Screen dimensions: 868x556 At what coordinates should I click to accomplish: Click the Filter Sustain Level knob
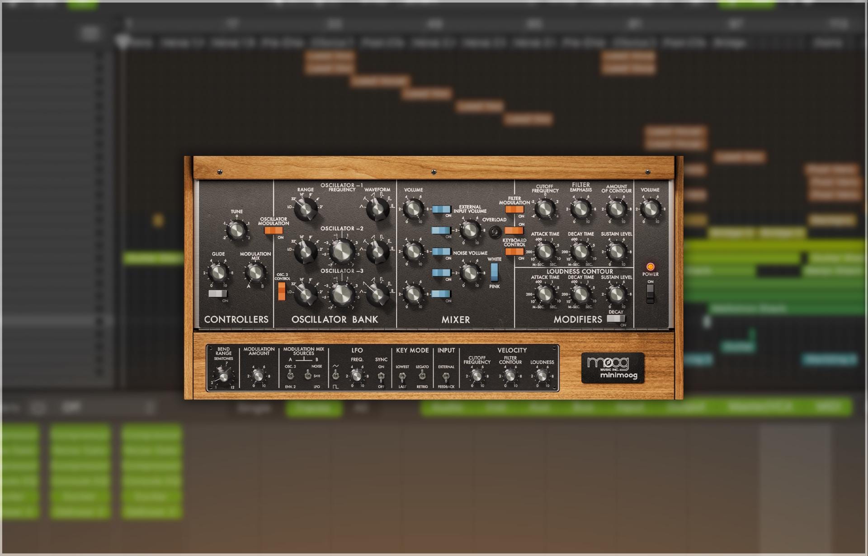[x=616, y=251]
